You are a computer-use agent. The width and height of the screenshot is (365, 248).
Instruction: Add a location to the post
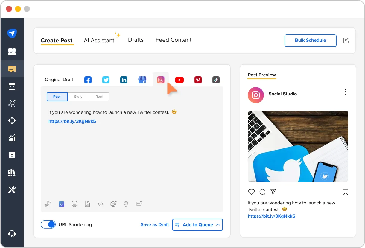[126, 204]
